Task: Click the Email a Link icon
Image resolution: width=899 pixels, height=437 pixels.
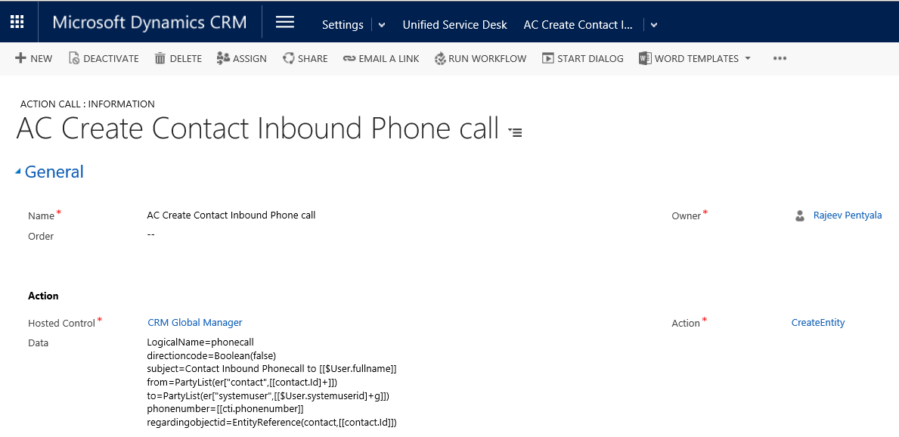Action: pos(349,58)
